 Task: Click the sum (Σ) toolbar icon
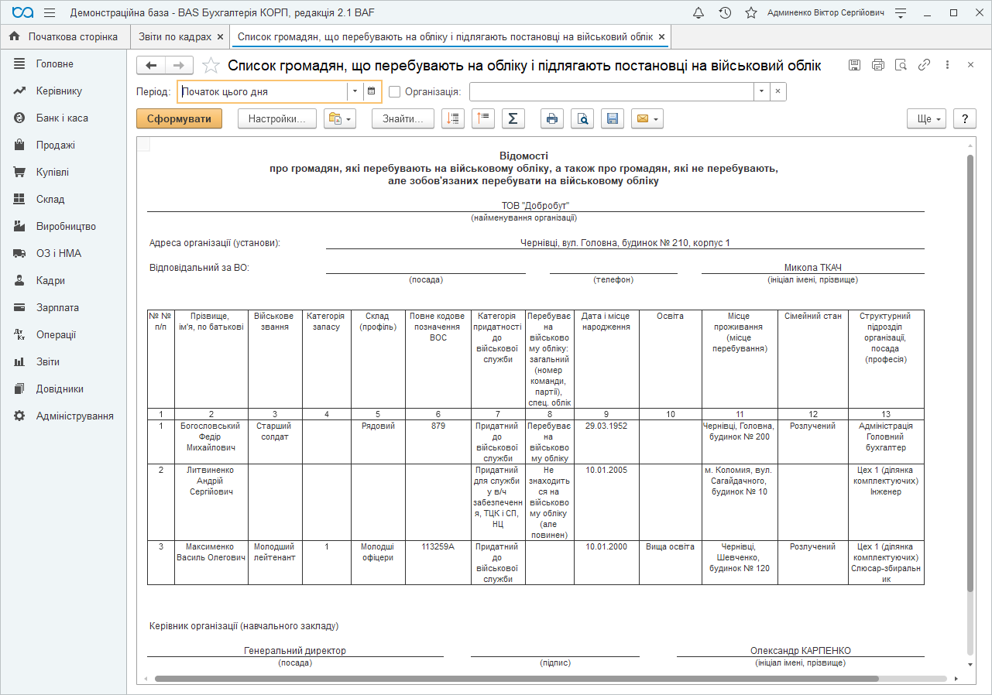point(513,118)
